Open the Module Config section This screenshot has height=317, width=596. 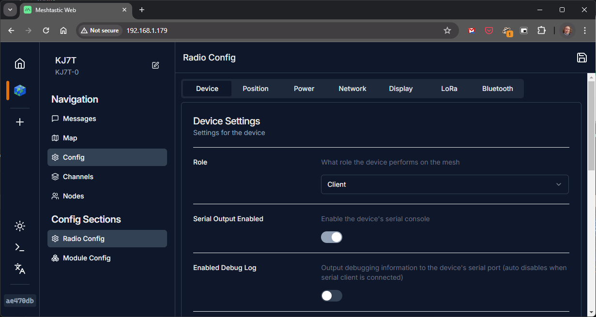coord(107,258)
